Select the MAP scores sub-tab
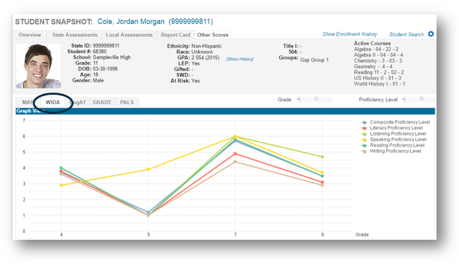This screenshot has height=267, width=459. click(x=27, y=102)
